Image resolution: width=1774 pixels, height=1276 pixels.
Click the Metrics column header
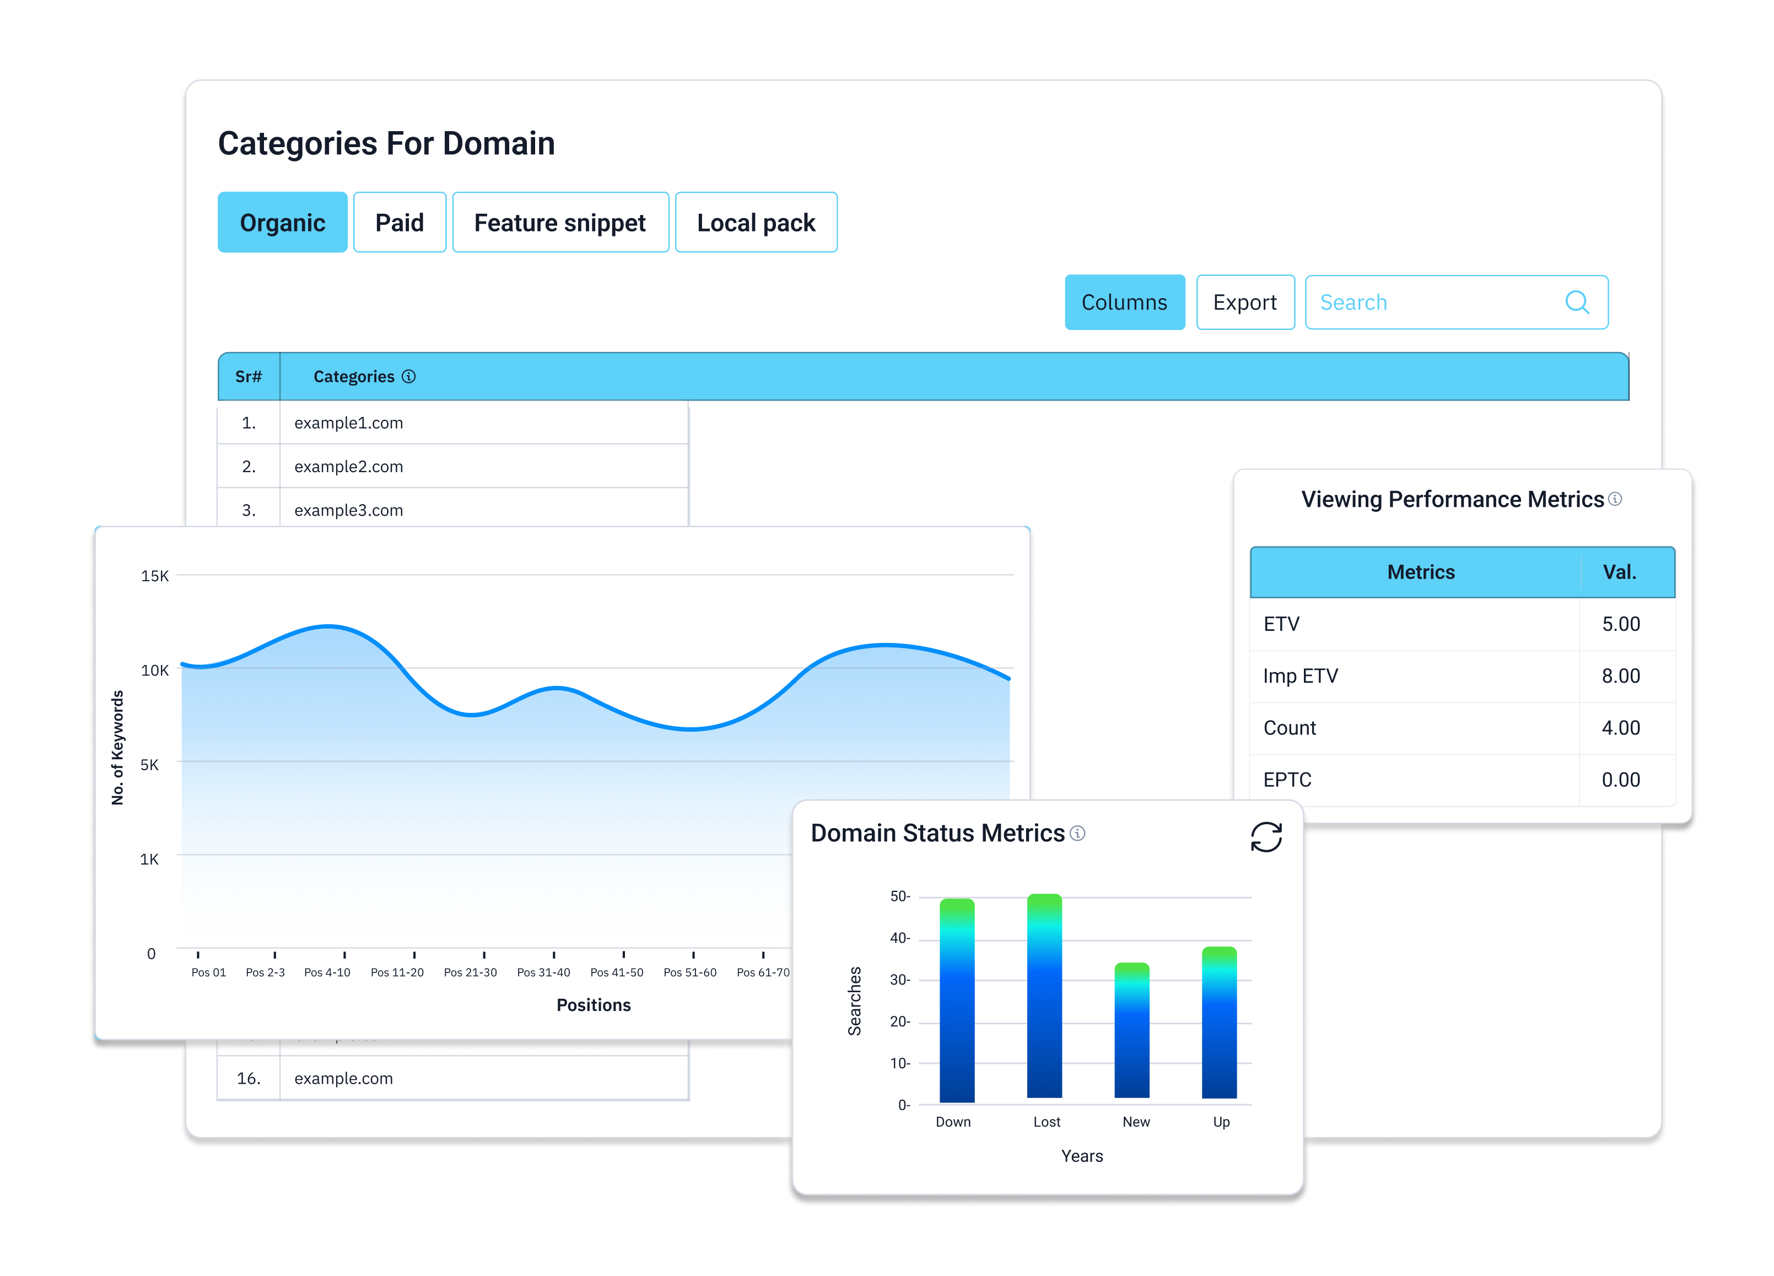point(1420,572)
